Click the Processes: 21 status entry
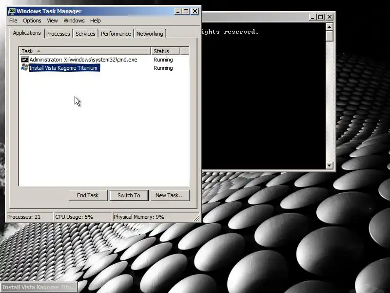The image size is (390, 293). pyautogui.click(x=30, y=217)
